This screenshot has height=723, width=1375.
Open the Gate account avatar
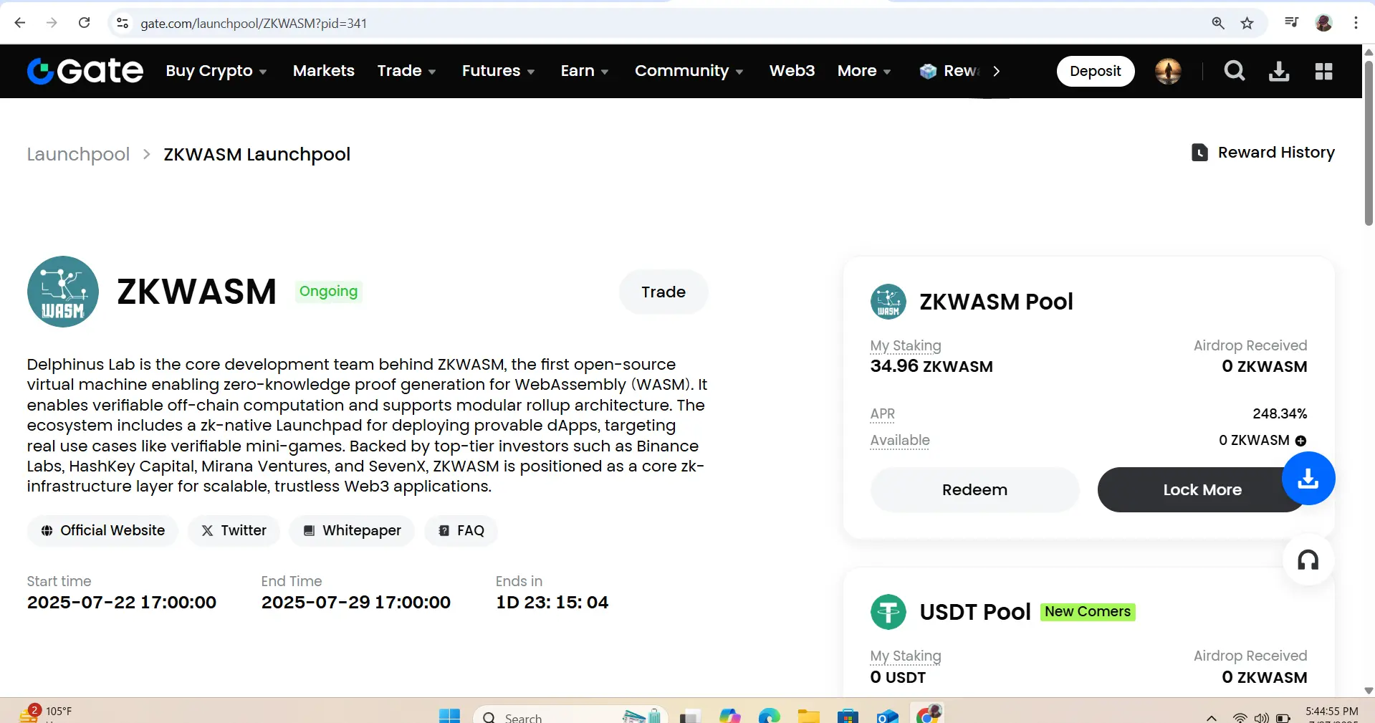(x=1168, y=71)
